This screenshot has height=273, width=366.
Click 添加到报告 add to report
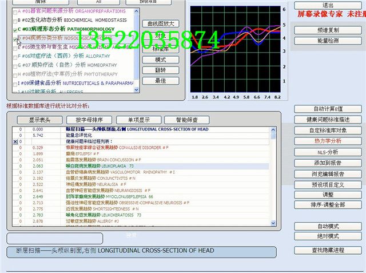(x=328, y=163)
